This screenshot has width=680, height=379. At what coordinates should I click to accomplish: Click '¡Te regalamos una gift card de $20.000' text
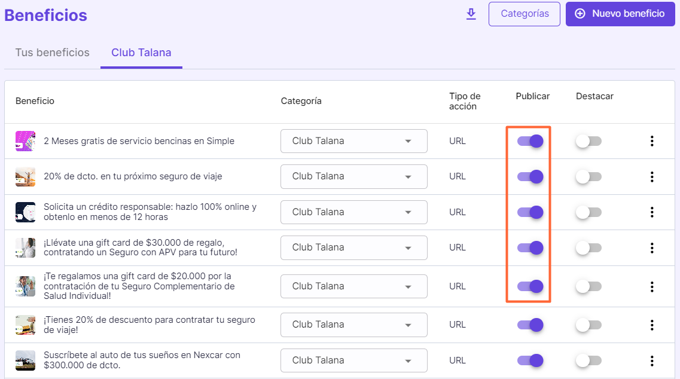coord(139,286)
